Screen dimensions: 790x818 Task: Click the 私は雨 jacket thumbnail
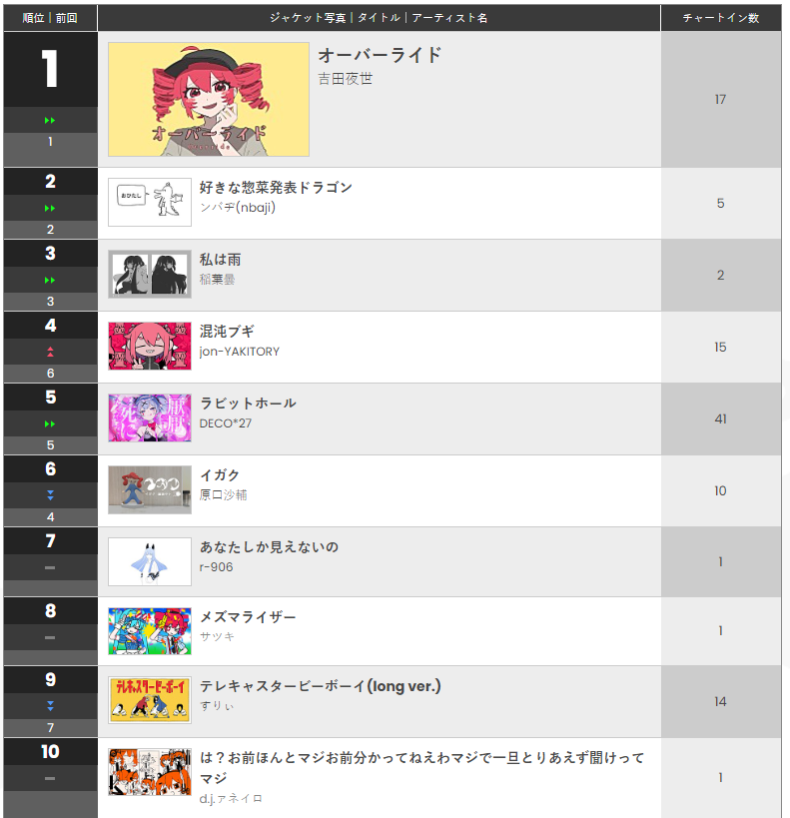pos(150,275)
